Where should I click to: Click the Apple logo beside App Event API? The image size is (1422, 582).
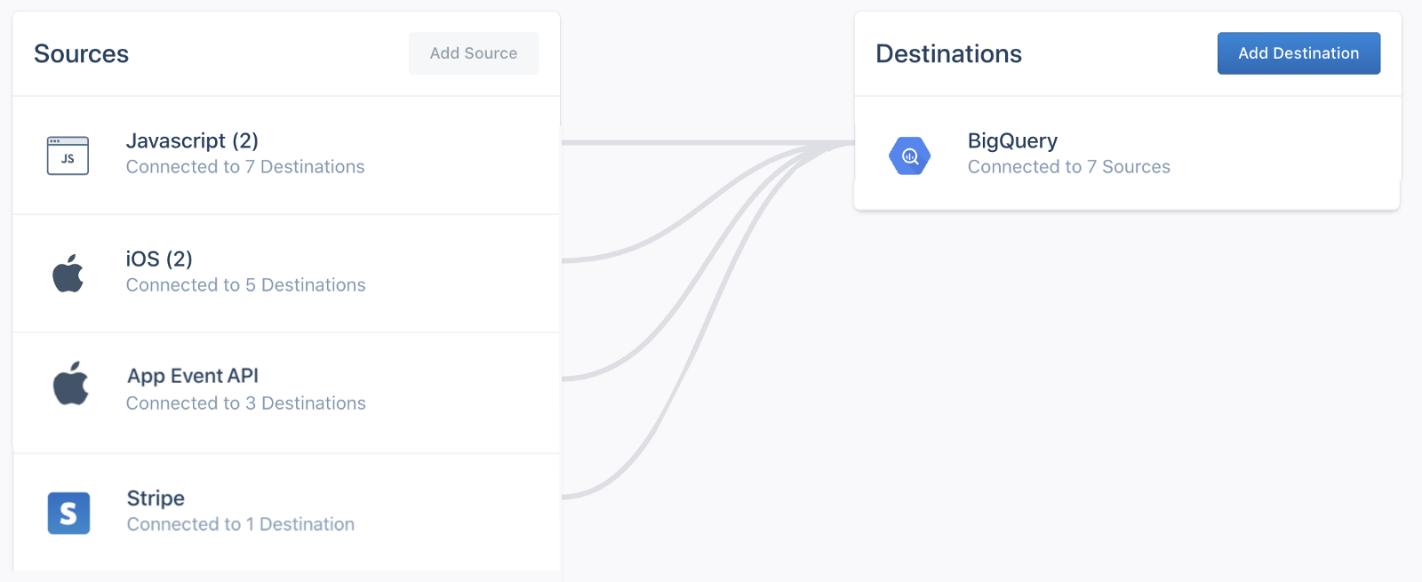point(70,384)
